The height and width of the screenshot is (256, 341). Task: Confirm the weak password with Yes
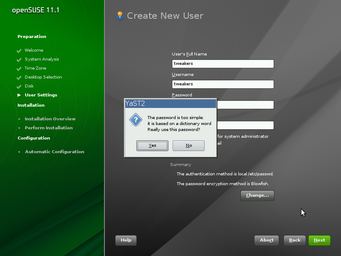[x=152, y=145]
